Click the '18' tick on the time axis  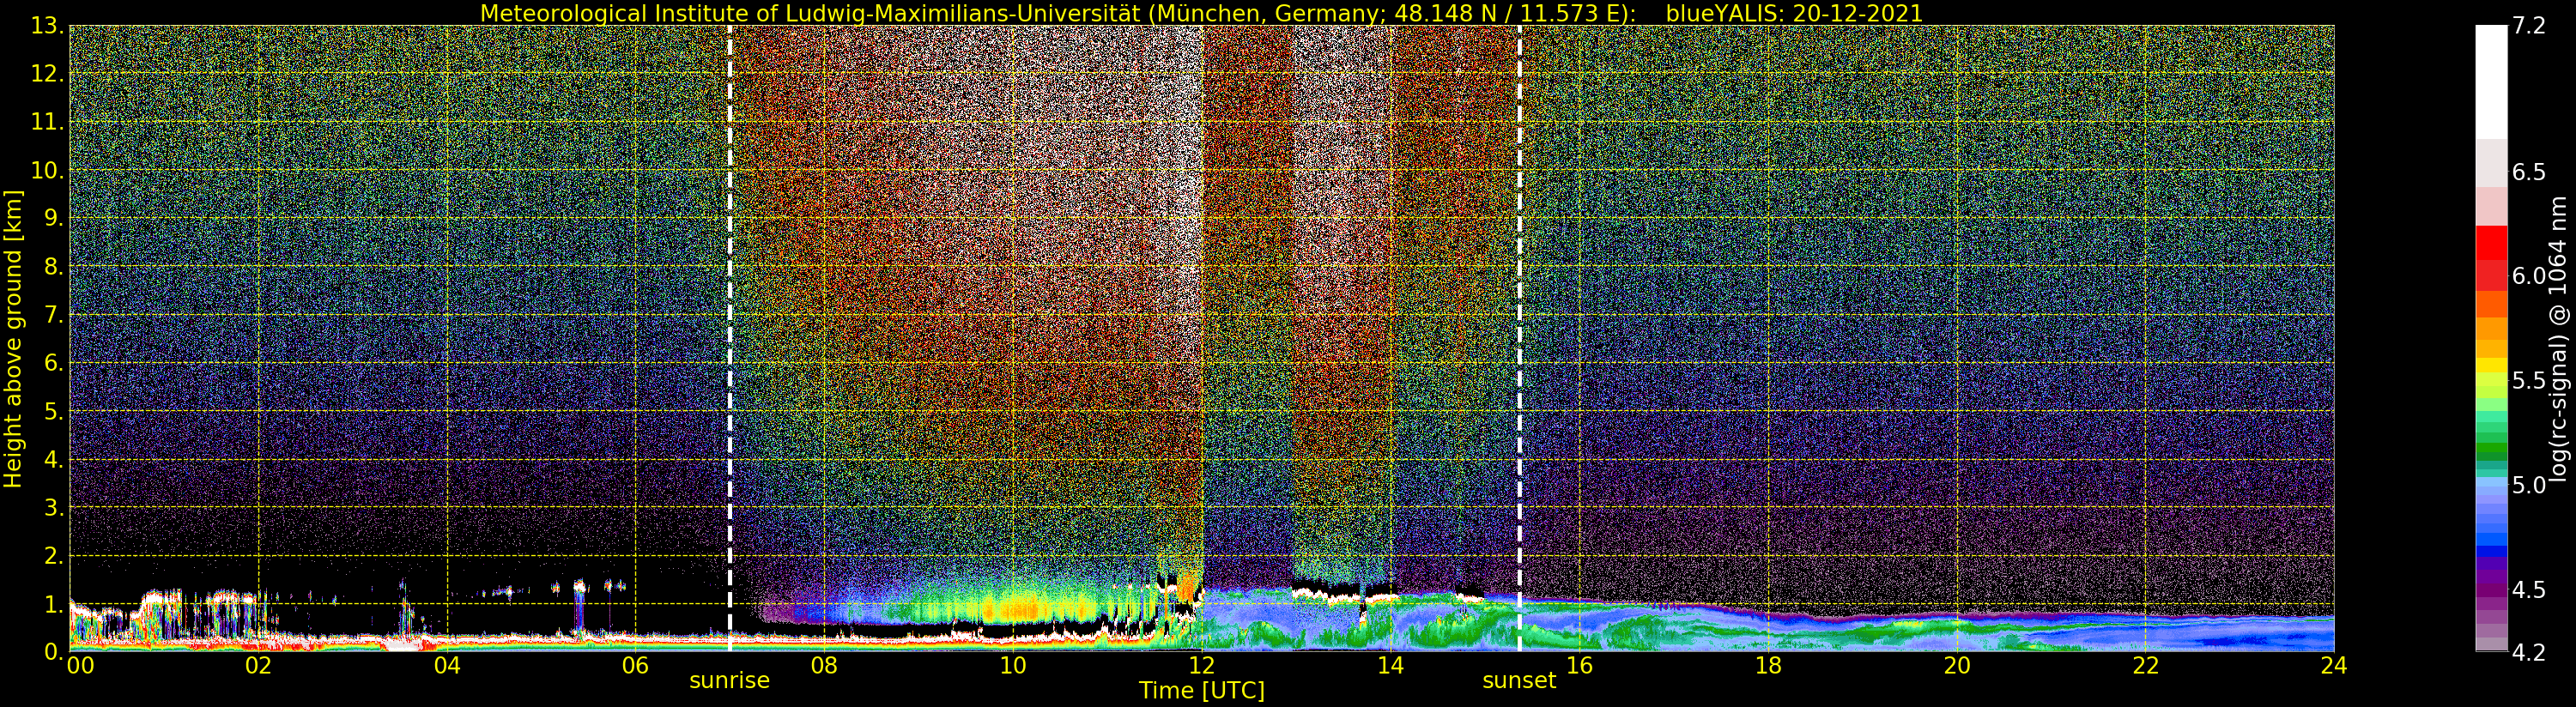coord(1768,666)
